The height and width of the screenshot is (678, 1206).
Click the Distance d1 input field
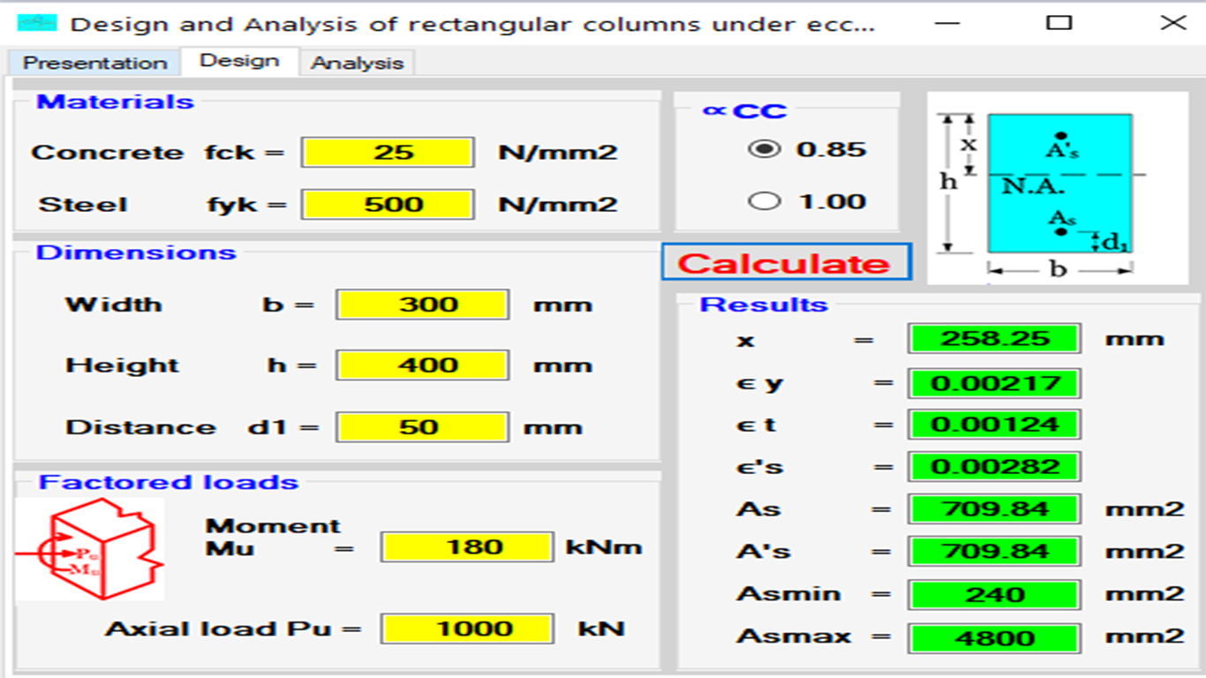point(422,427)
